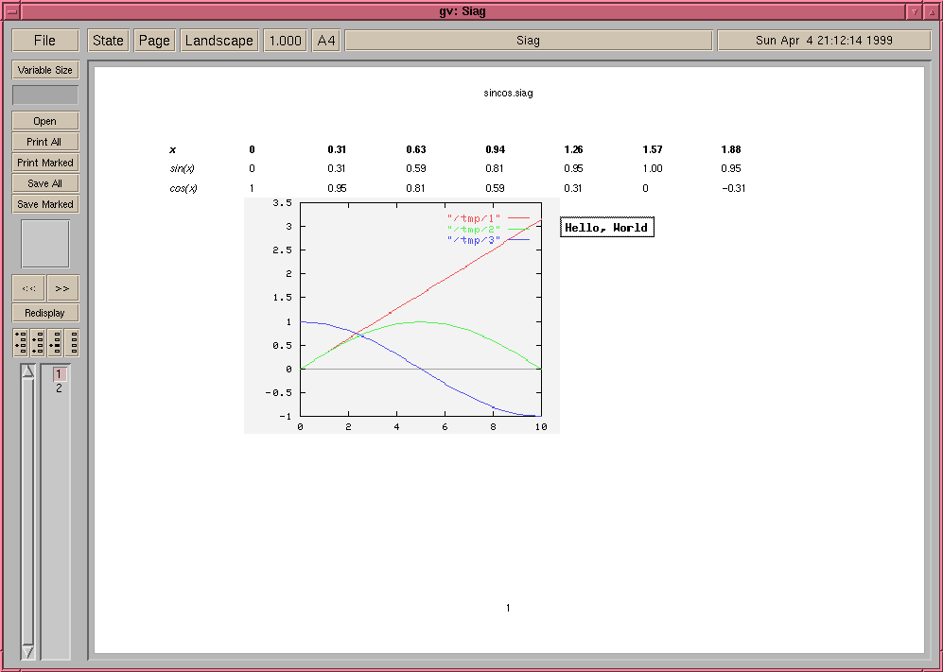Select page 1 in the page list
Viewport: 943px width, 672px height.
[59, 374]
